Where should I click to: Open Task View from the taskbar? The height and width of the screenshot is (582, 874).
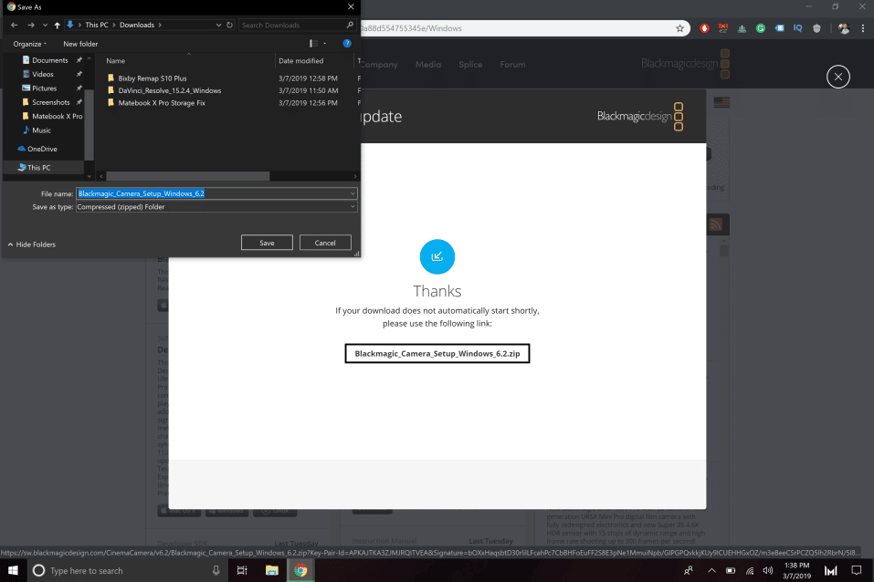242,570
